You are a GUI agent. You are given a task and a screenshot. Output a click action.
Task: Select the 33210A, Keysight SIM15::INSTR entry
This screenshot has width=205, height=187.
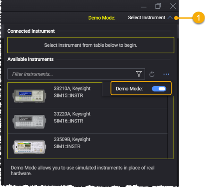pos(88,95)
